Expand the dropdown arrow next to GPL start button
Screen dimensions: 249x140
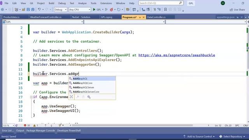click(x=103, y=10)
